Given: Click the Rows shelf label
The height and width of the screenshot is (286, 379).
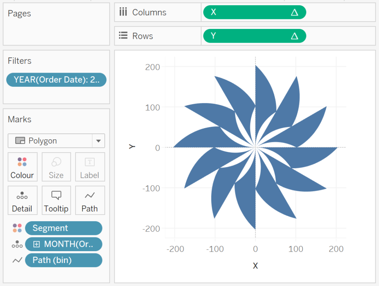Looking at the screenshot, I should point(142,36).
